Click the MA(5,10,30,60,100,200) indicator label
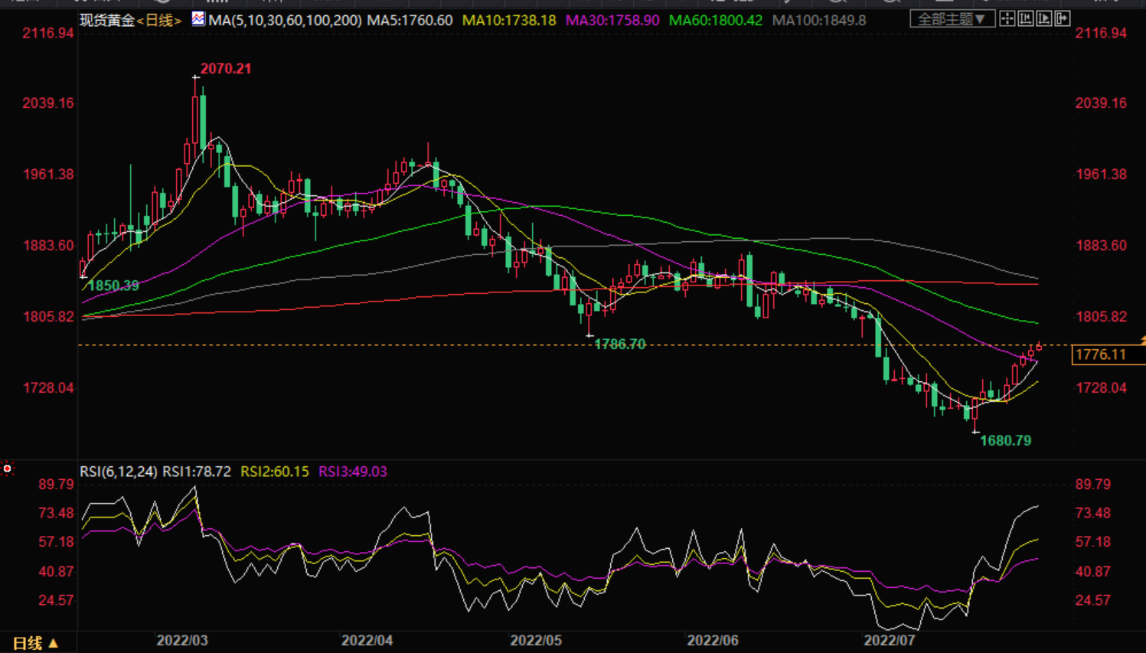Image resolution: width=1146 pixels, height=653 pixels. [285, 21]
